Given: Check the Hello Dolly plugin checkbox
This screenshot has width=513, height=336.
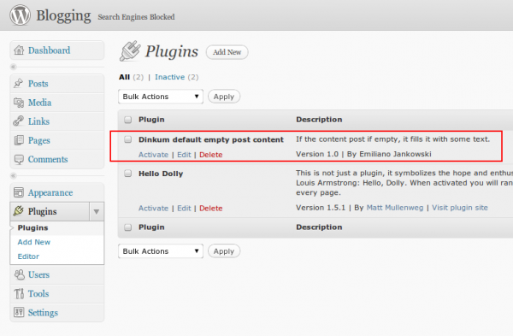Looking at the screenshot, I should point(128,174).
